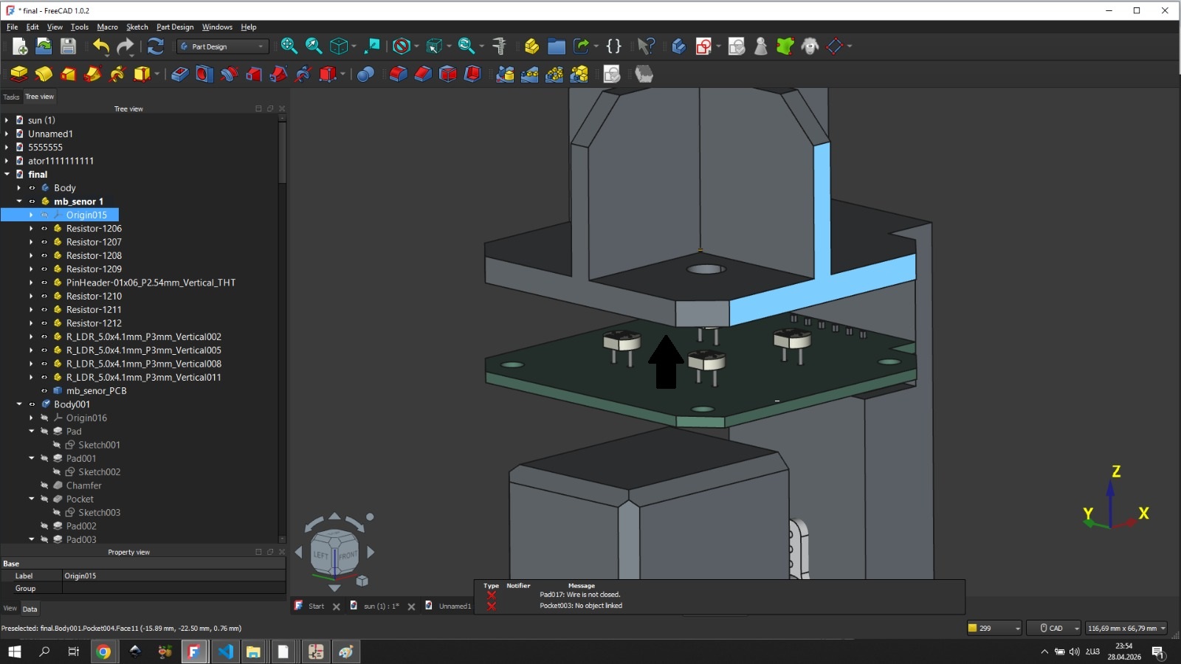This screenshot has height=664, width=1181.
Task: Activate the What's This help cursor
Action: [646, 46]
